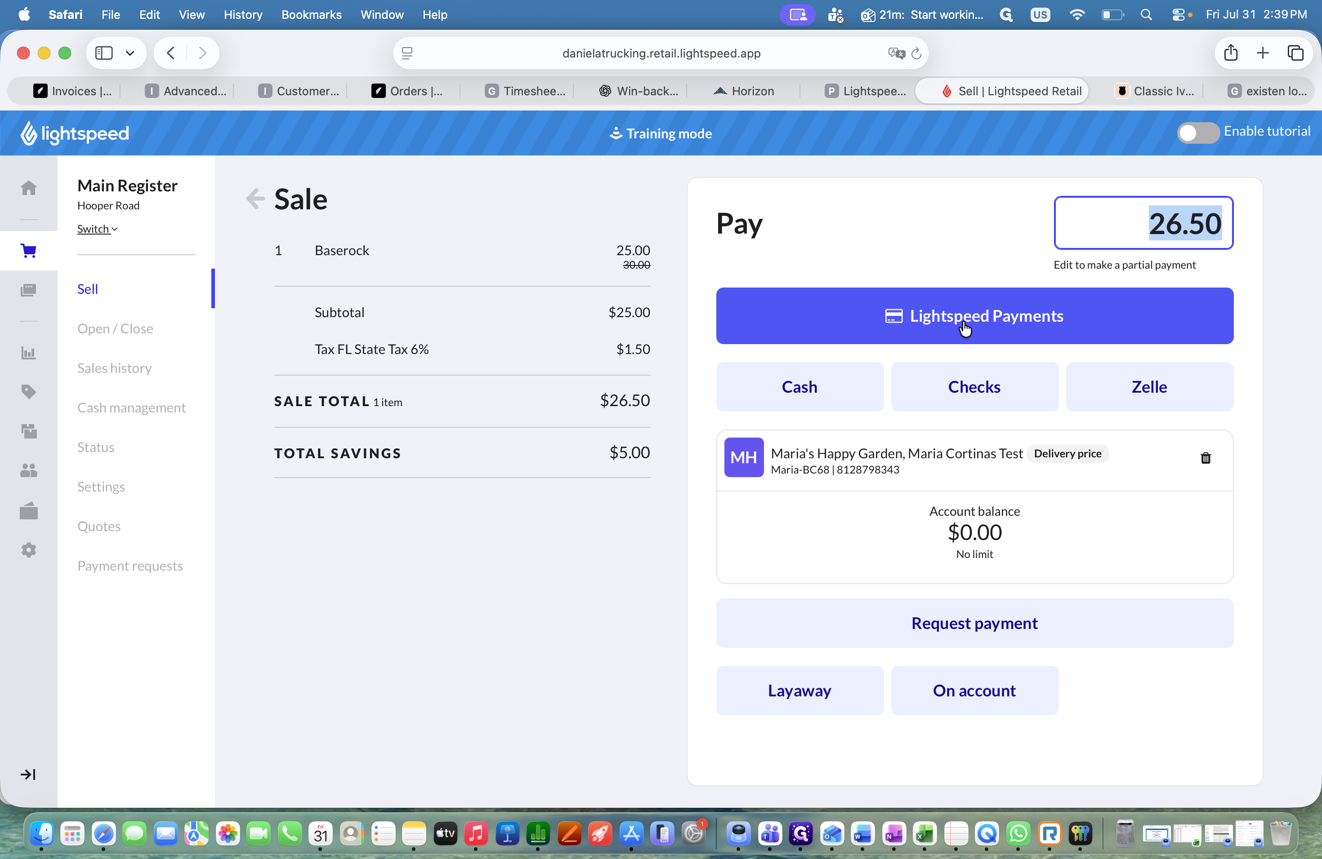Expand the Switch register dropdown
Screen dimensions: 1322x859
(97, 229)
